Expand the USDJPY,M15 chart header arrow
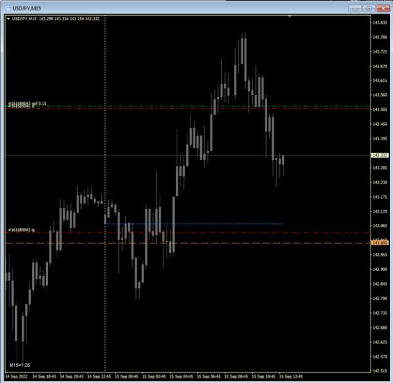This screenshot has width=393, height=383. [x=8, y=19]
